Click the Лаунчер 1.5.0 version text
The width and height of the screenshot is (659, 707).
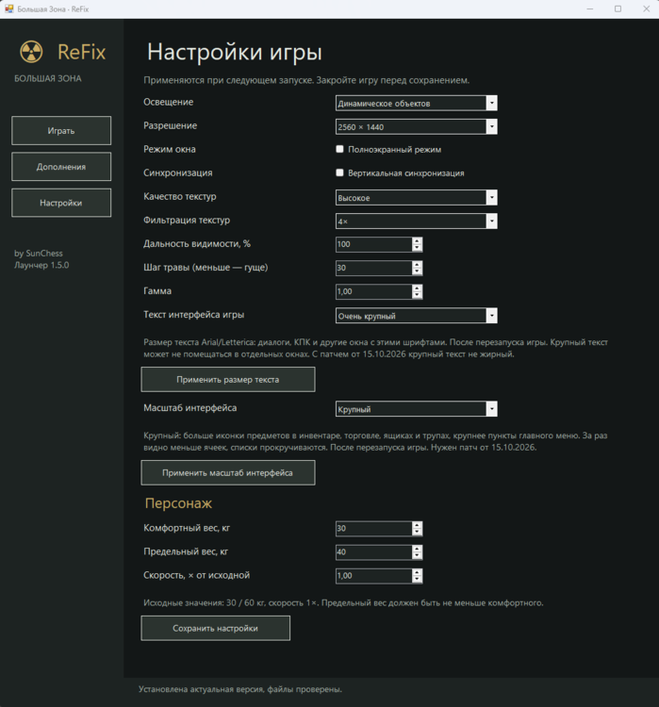[x=41, y=265]
